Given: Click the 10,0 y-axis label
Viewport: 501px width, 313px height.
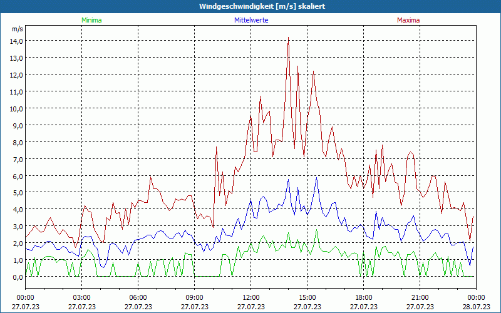Looking at the screenshot, I should pos(16,108).
